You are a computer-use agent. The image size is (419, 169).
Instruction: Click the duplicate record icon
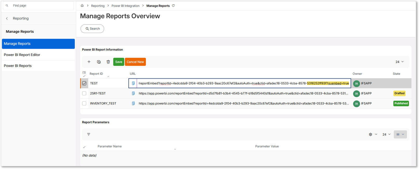(x=99, y=62)
